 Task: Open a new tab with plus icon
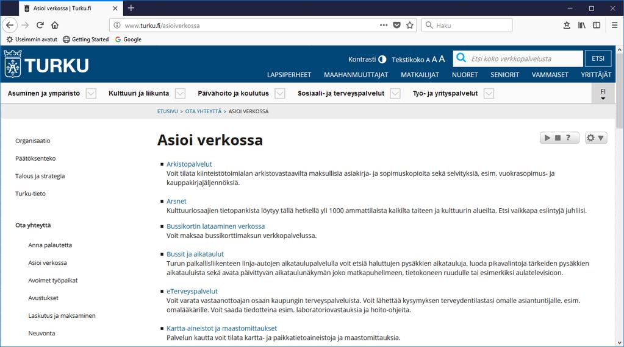click(x=131, y=8)
